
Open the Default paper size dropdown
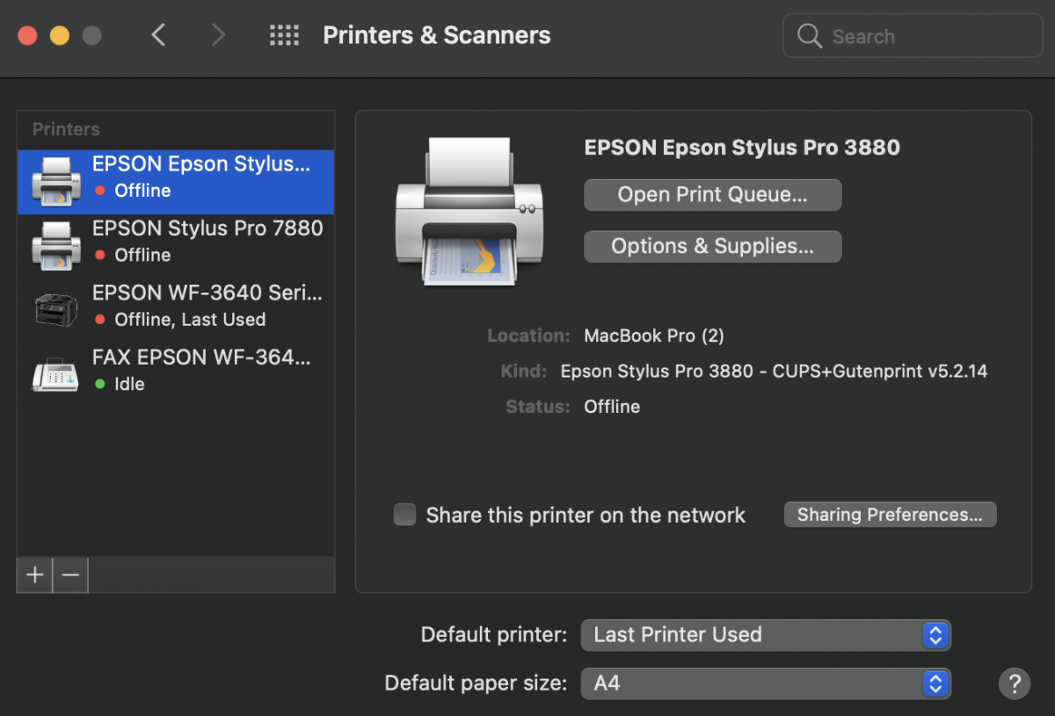tap(766, 683)
